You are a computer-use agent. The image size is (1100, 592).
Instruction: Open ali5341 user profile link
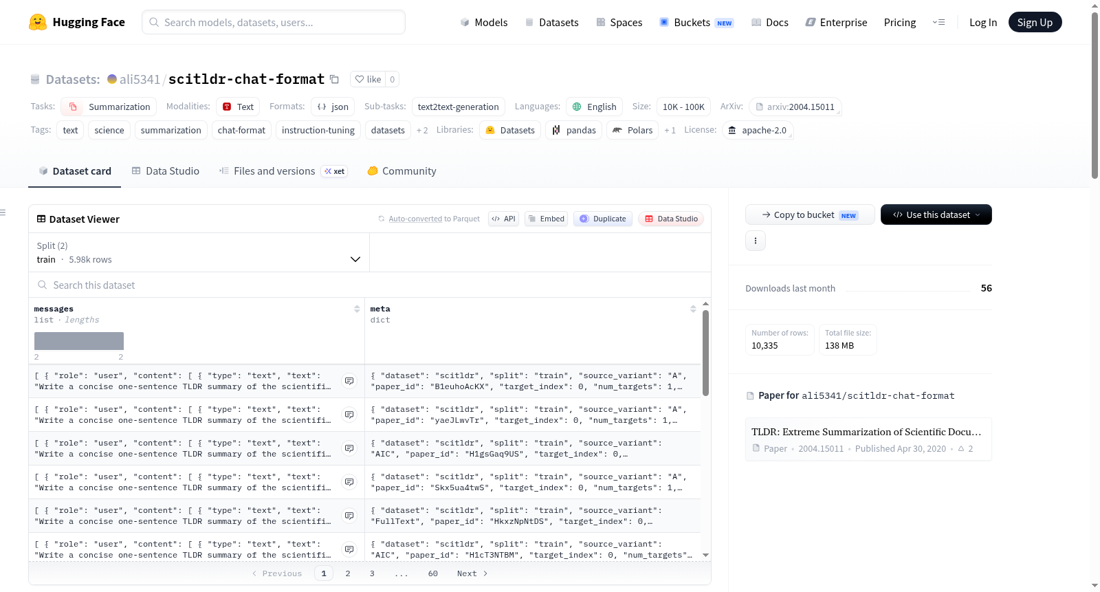coord(140,79)
